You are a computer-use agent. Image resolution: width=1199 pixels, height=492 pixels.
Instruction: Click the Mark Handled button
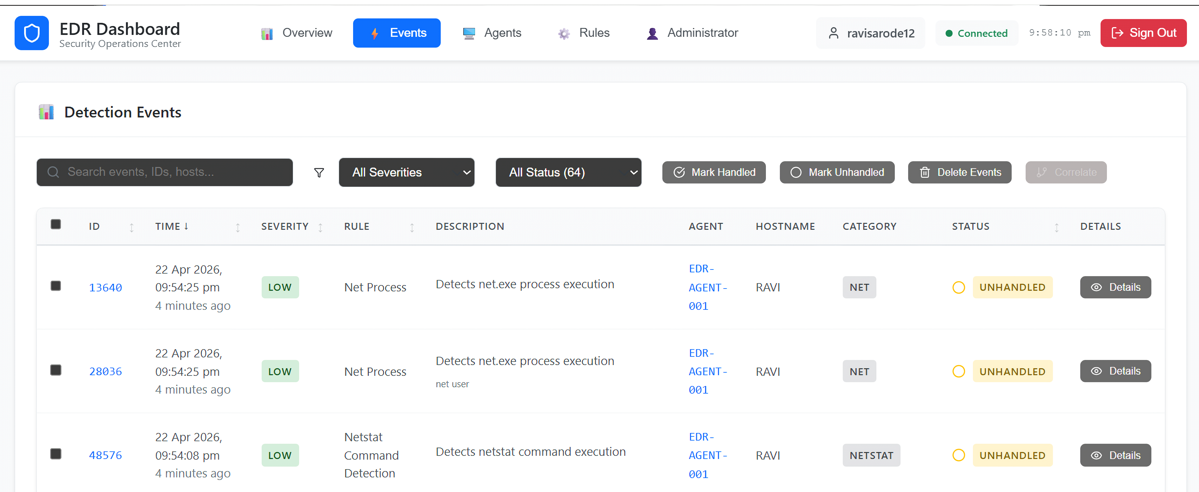(x=714, y=172)
